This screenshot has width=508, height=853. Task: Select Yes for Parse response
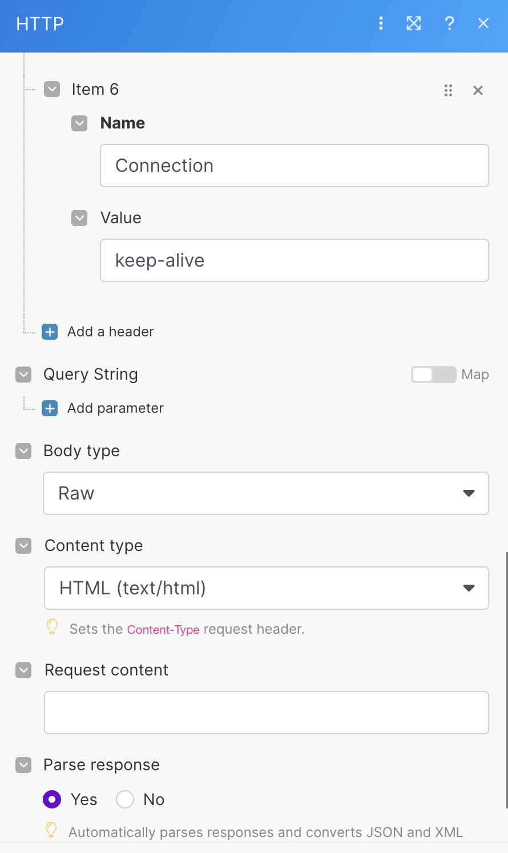(52, 799)
